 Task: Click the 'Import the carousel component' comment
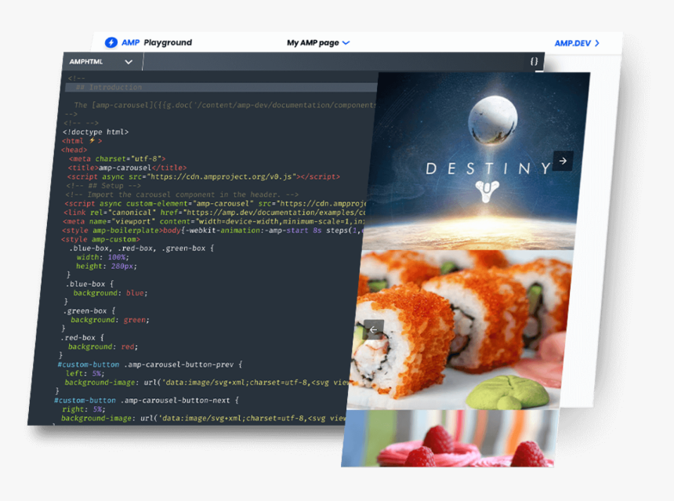pos(183,194)
